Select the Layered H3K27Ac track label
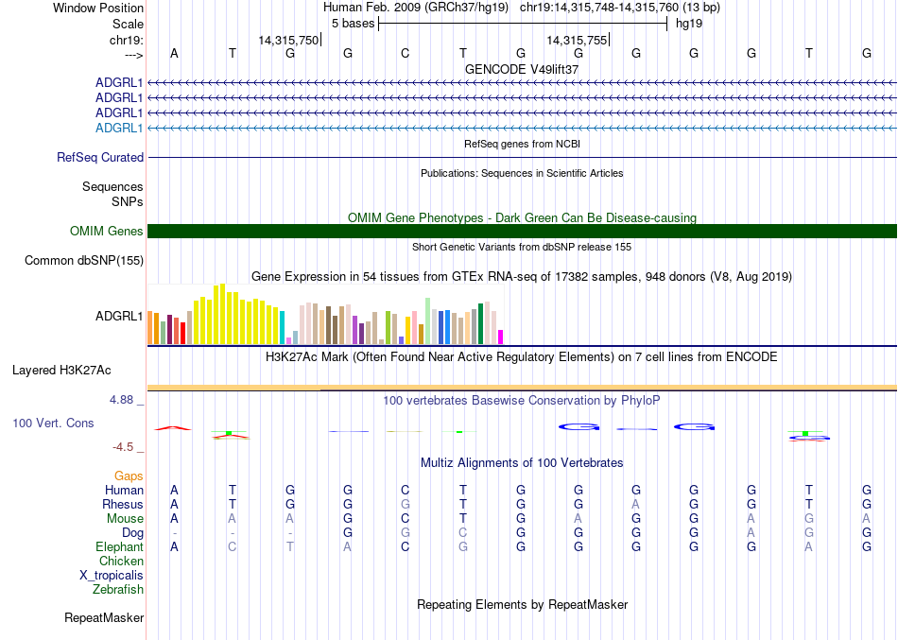The width and height of the screenshot is (898, 640). 61,370
